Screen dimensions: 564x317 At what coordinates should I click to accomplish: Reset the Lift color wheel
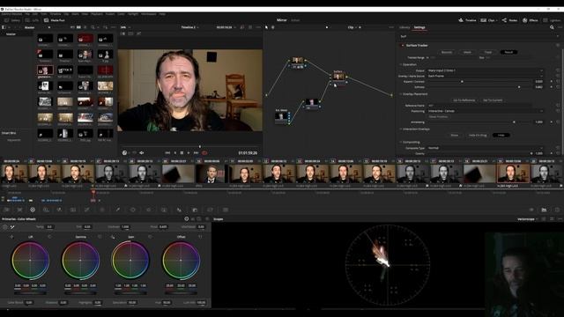click(49, 237)
